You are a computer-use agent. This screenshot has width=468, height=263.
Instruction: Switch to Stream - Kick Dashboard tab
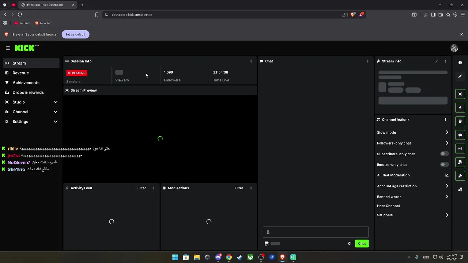(48, 5)
